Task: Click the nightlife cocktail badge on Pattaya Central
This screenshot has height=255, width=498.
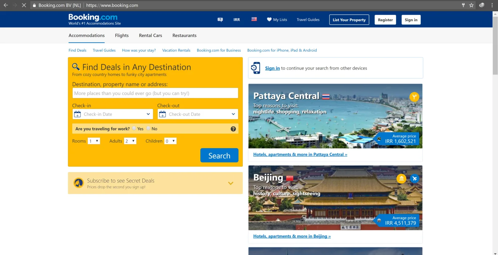Action: pyautogui.click(x=414, y=97)
